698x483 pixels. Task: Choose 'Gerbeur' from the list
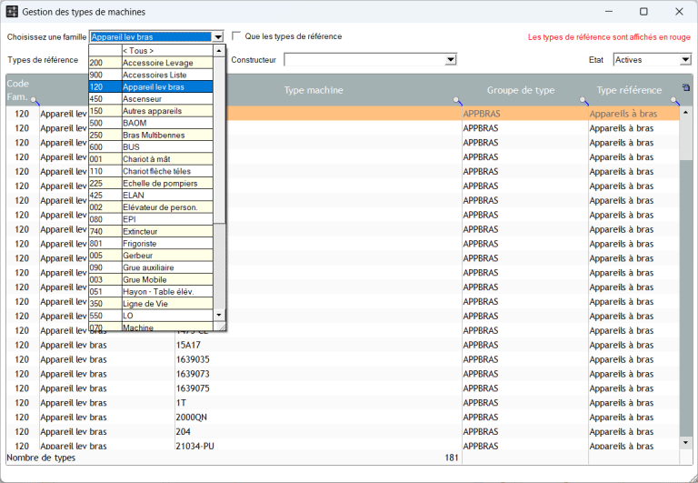(151, 255)
